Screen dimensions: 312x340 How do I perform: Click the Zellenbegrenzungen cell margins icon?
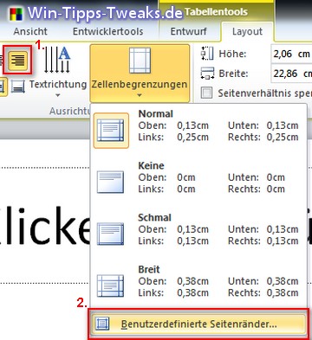pyautogui.click(x=140, y=61)
